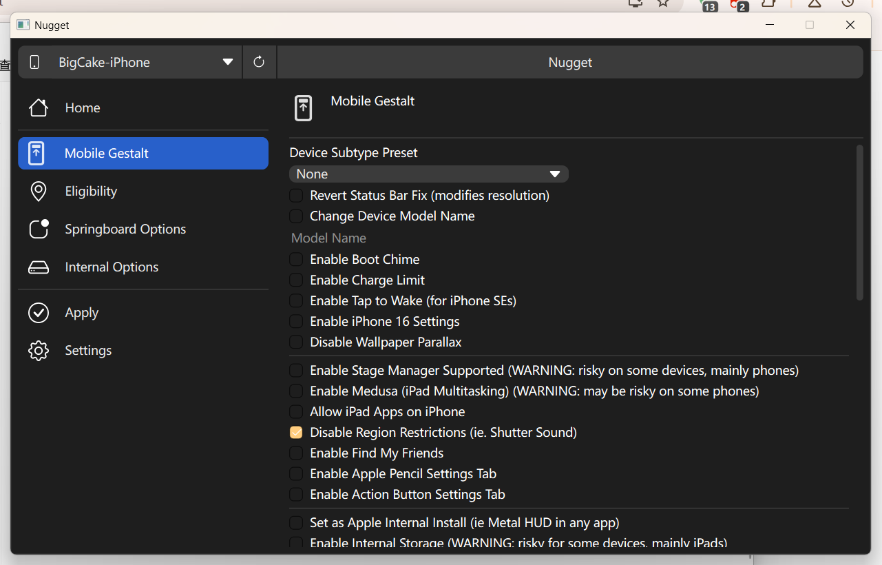
Task: Select the Mobile Gestalt sidebar tab
Action: tap(143, 153)
